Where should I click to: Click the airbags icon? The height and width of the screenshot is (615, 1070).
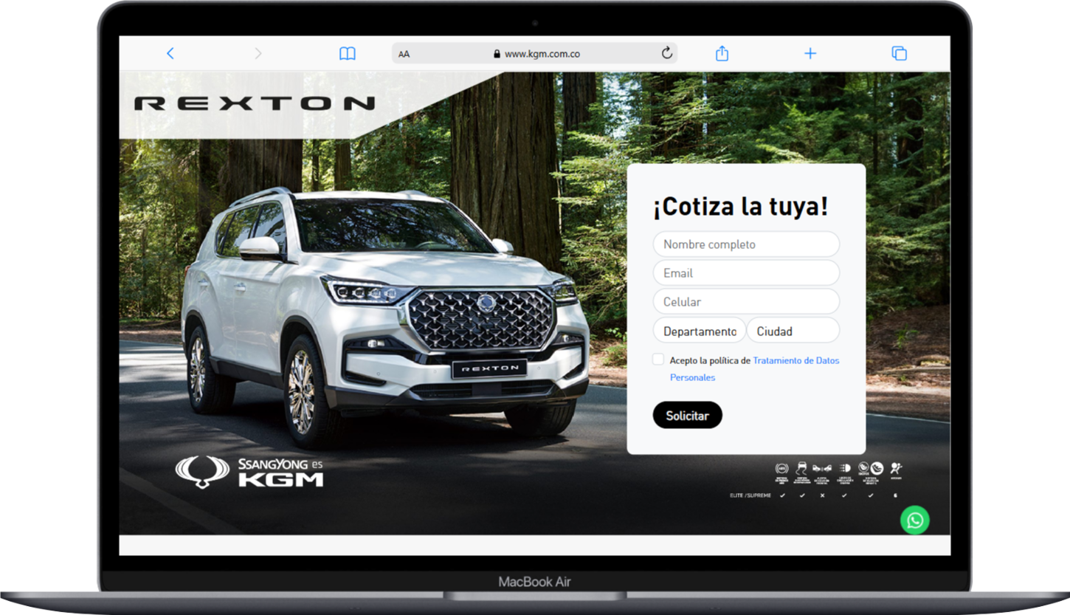[x=897, y=468]
